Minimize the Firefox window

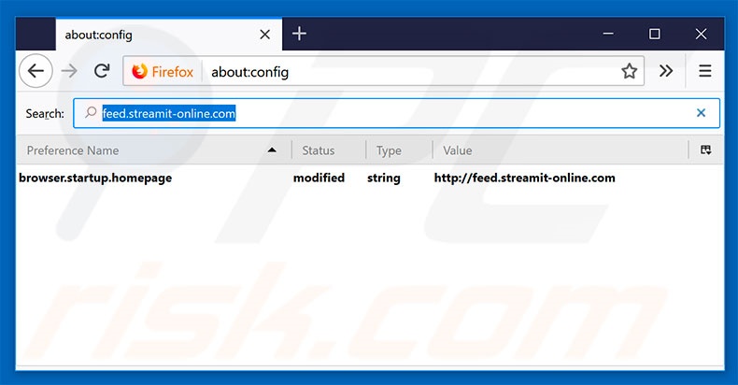click(608, 34)
